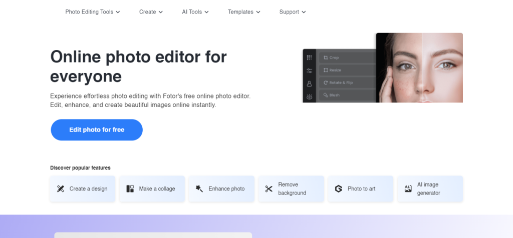Viewport: 513px width, 238px height.
Task: Open the Create menu label
Action: [x=148, y=12]
